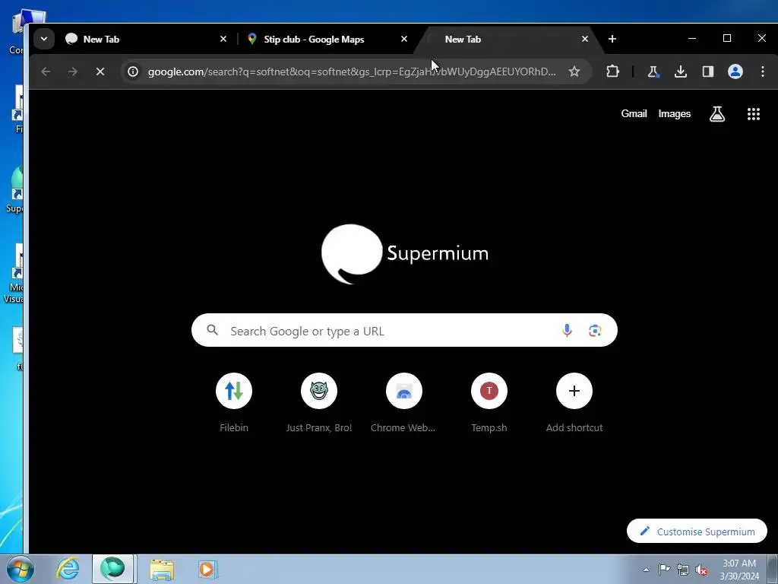Go back to the previous page

46,71
